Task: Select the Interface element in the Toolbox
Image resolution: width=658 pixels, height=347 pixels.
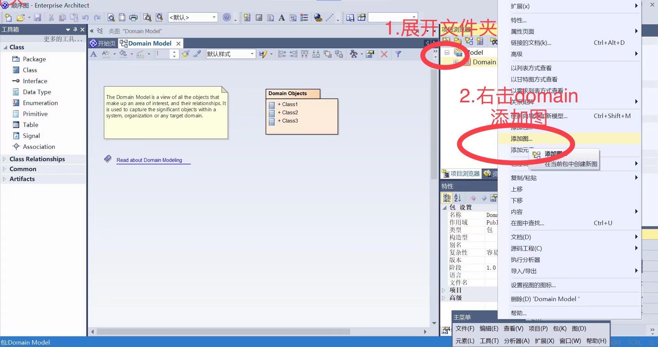Action: coord(34,81)
